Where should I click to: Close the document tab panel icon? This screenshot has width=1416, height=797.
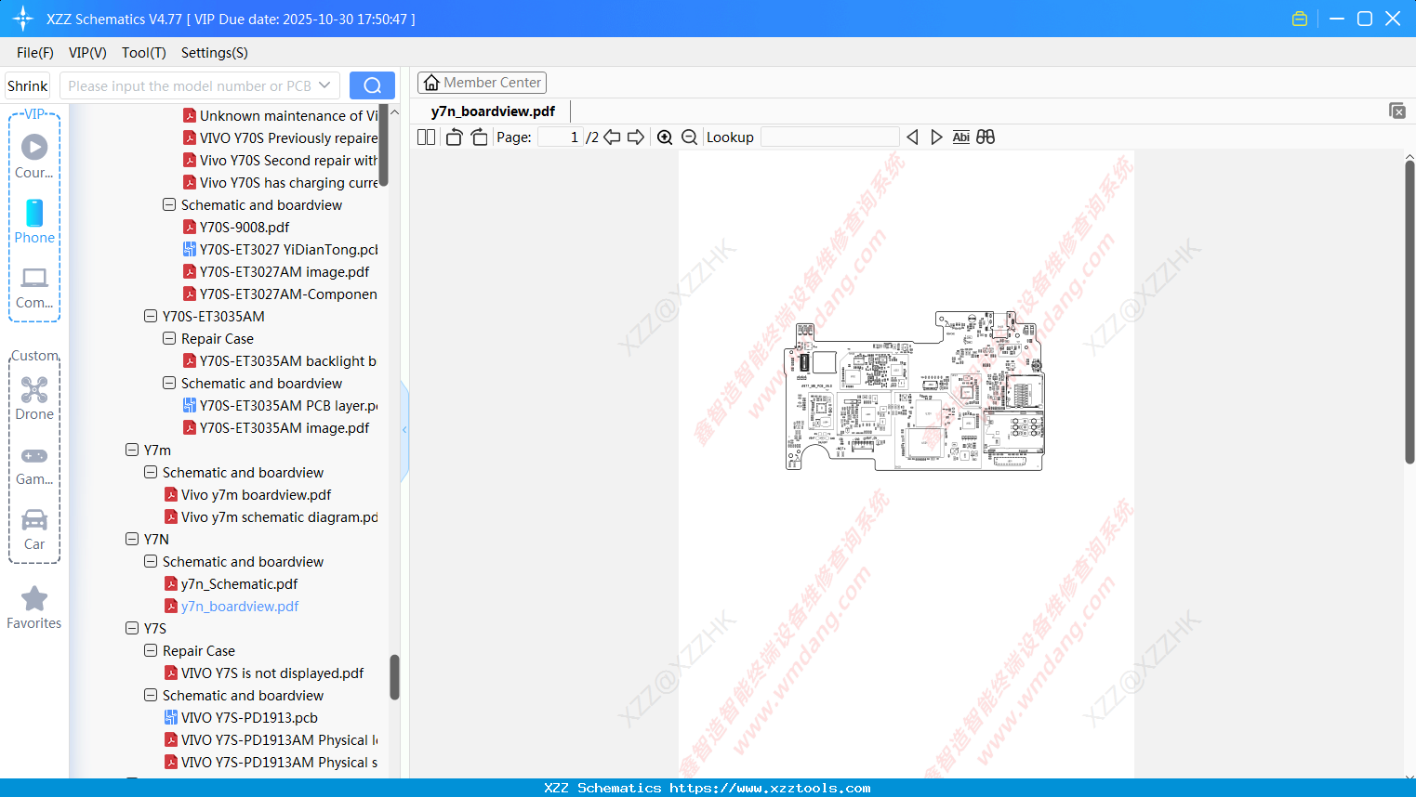1397,111
